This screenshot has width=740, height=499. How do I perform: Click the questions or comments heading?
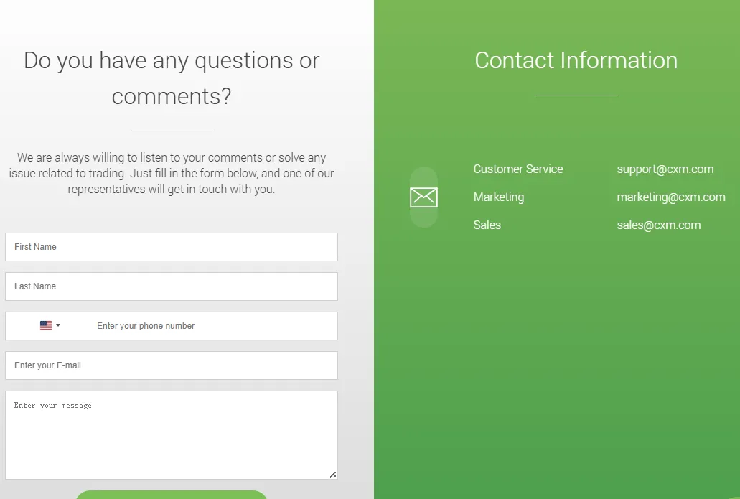pos(172,78)
